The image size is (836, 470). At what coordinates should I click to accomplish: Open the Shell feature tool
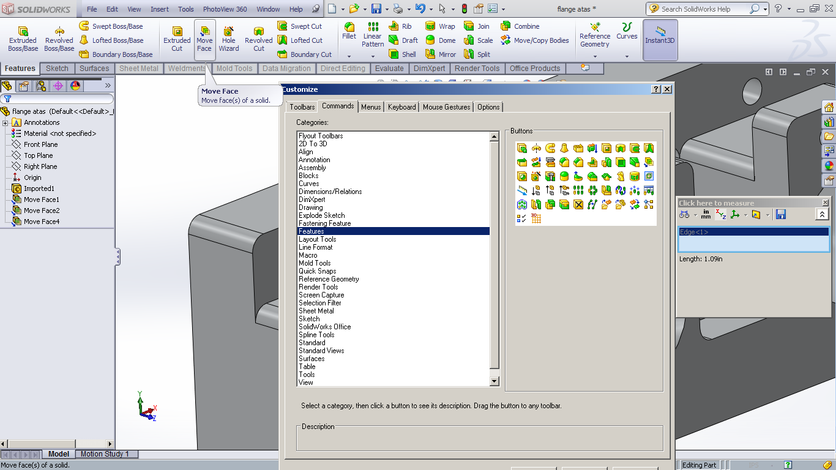pyautogui.click(x=403, y=54)
